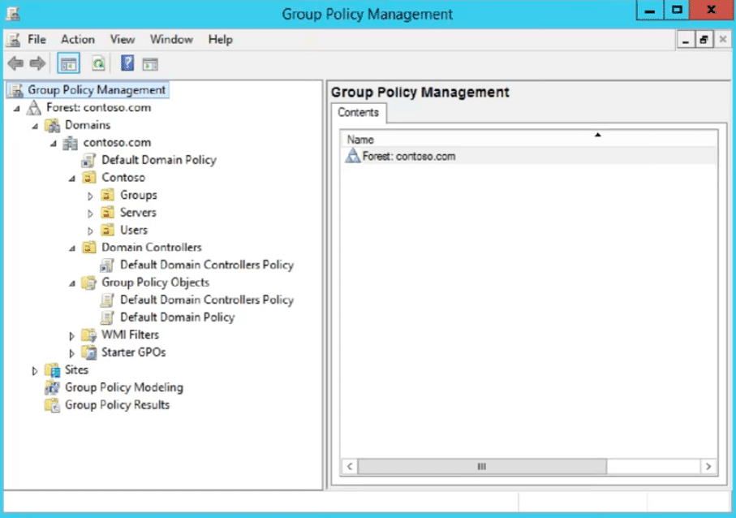Collapse the Forest: contoso.com node
The image size is (736, 518).
17,109
